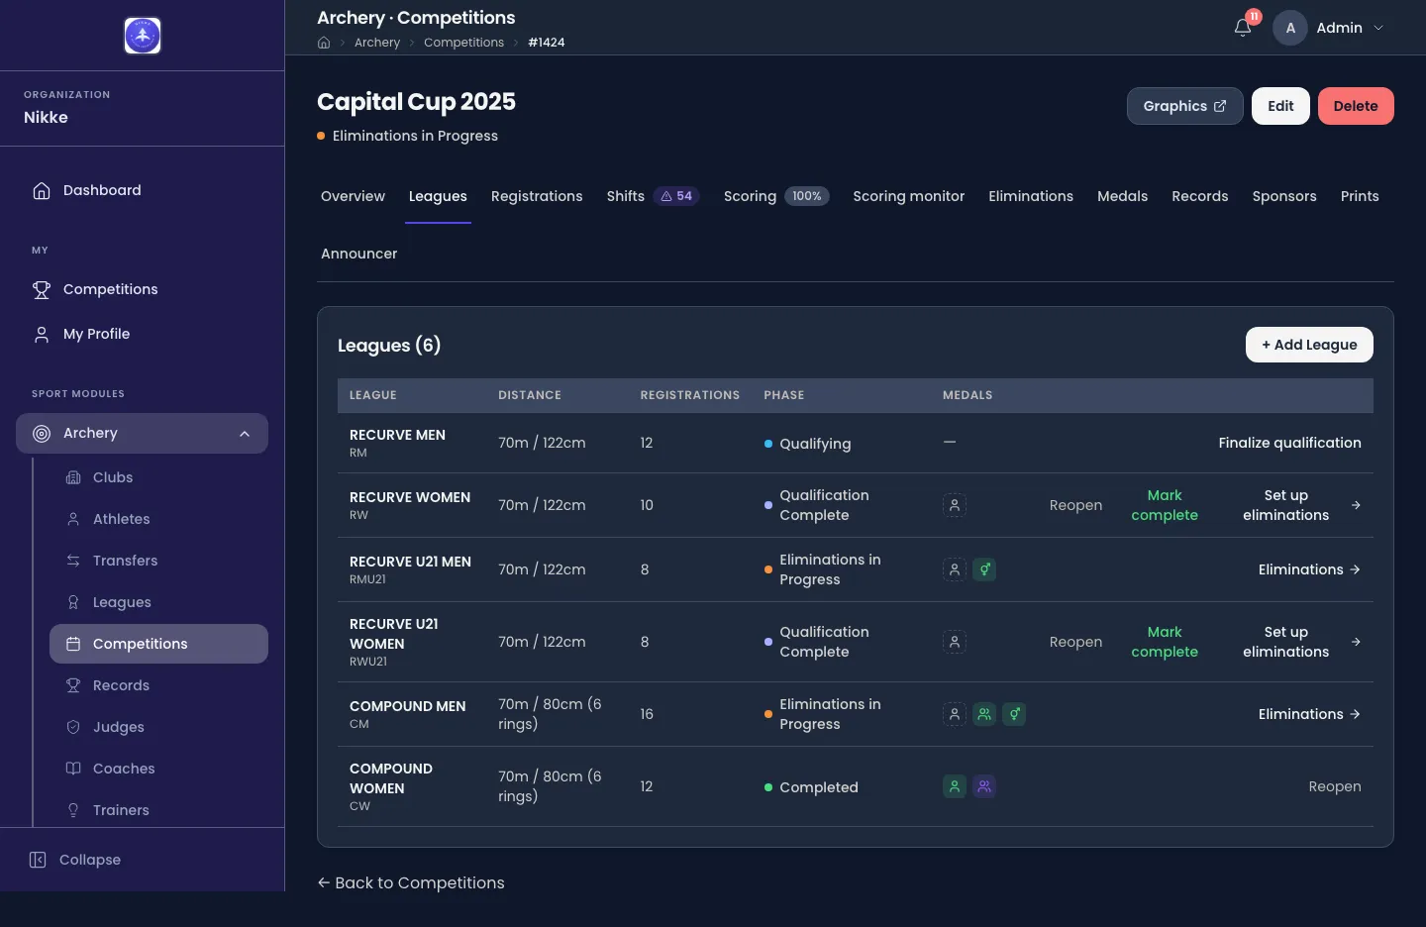The image size is (1426, 927).
Task: Click the individual medal icon for Recurve Women
Action: point(955,505)
